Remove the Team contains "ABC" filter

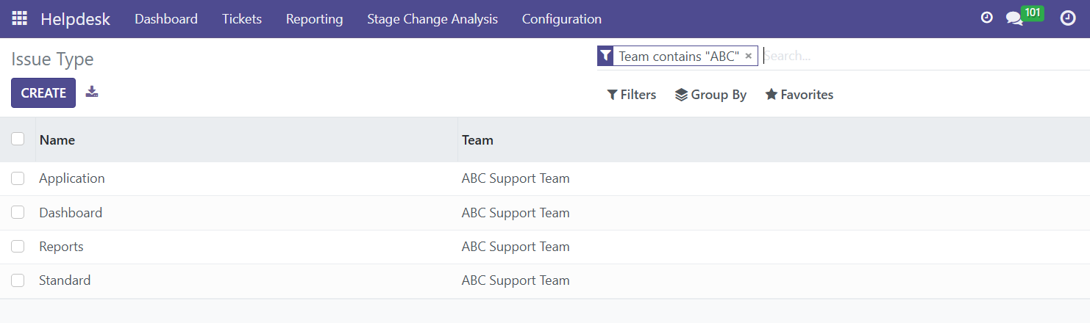tap(748, 56)
